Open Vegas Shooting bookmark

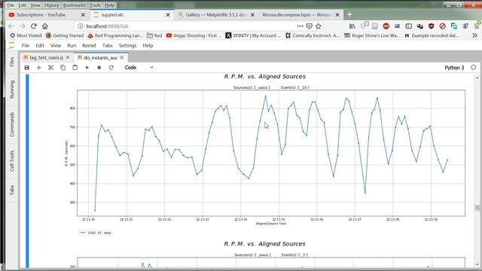click(194, 35)
